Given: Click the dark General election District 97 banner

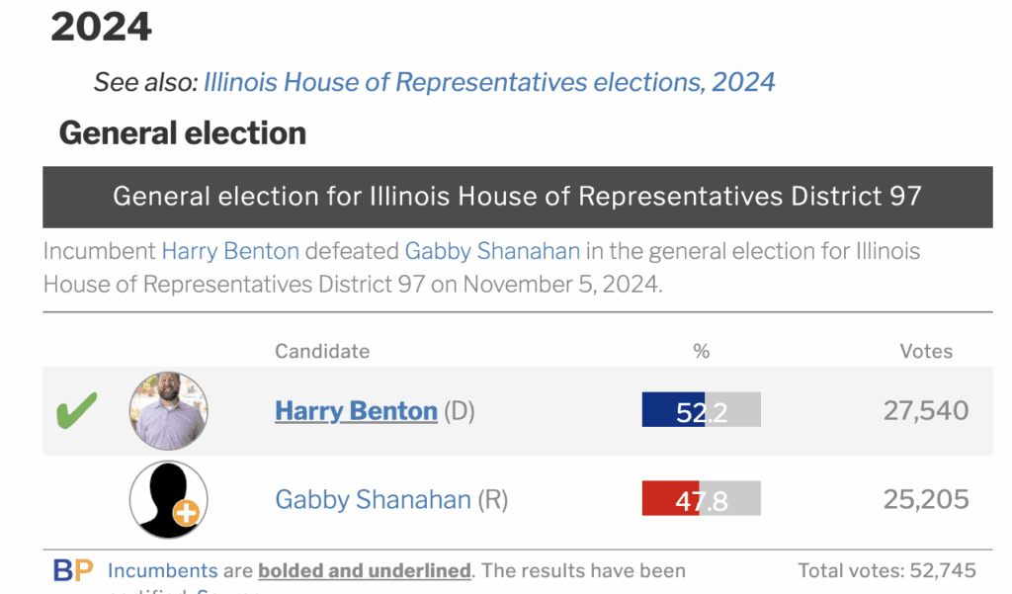Looking at the screenshot, I should click(517, 196).
